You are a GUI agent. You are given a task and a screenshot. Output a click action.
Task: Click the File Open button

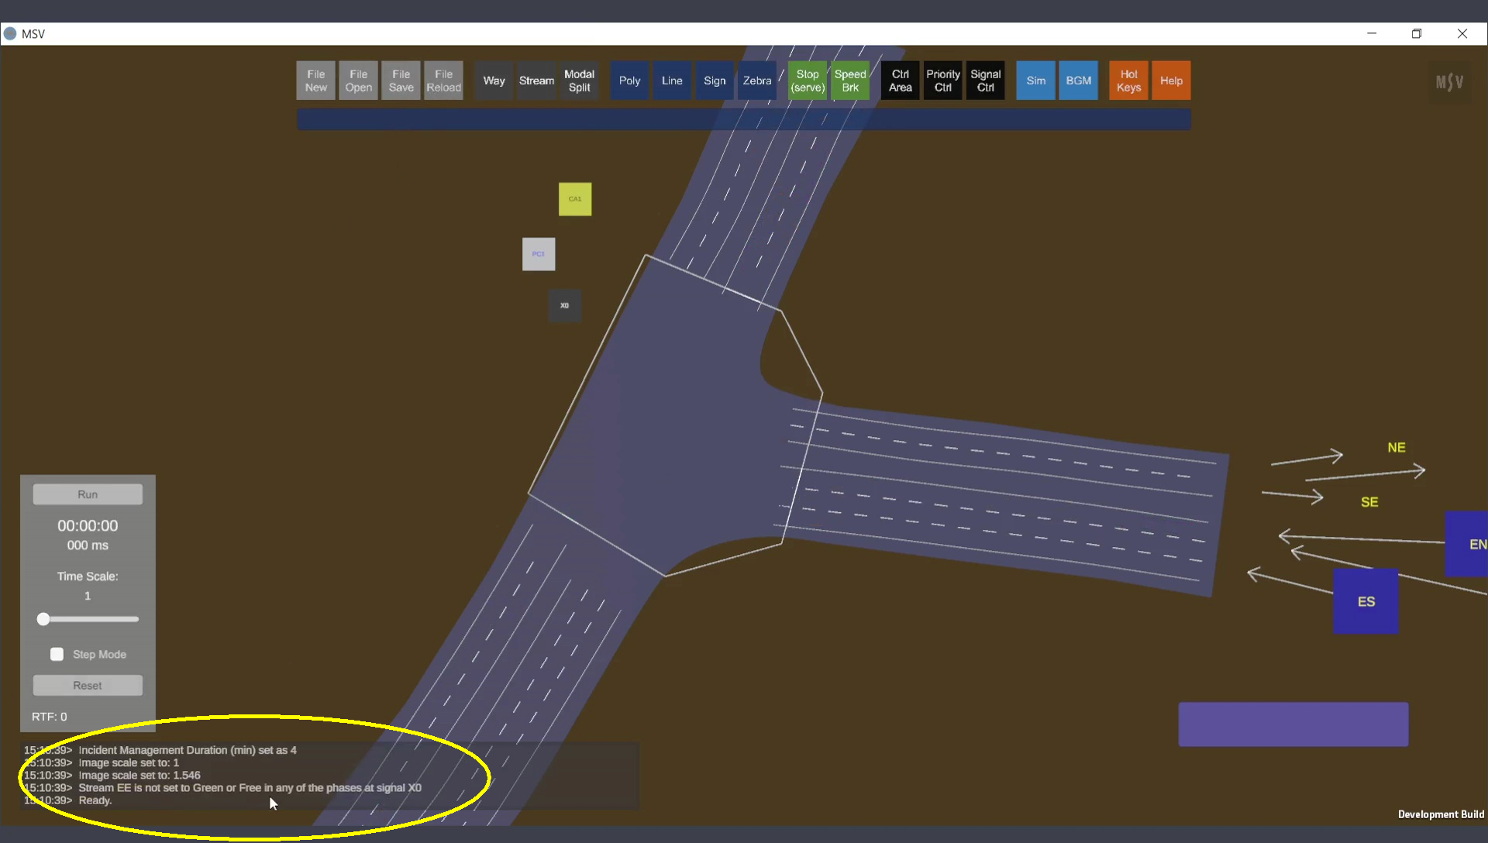click(x=358, y=81)
